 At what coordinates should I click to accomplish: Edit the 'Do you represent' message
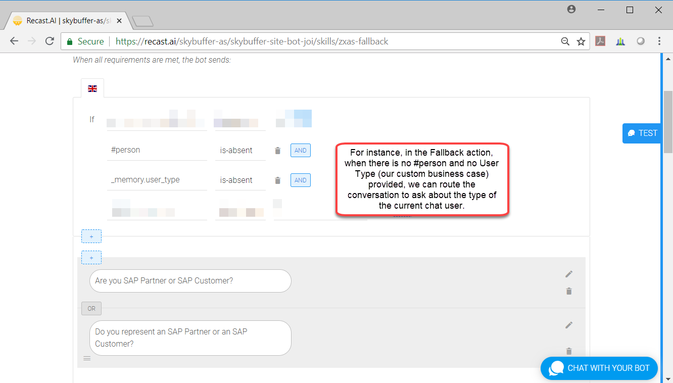coord(569,325)
